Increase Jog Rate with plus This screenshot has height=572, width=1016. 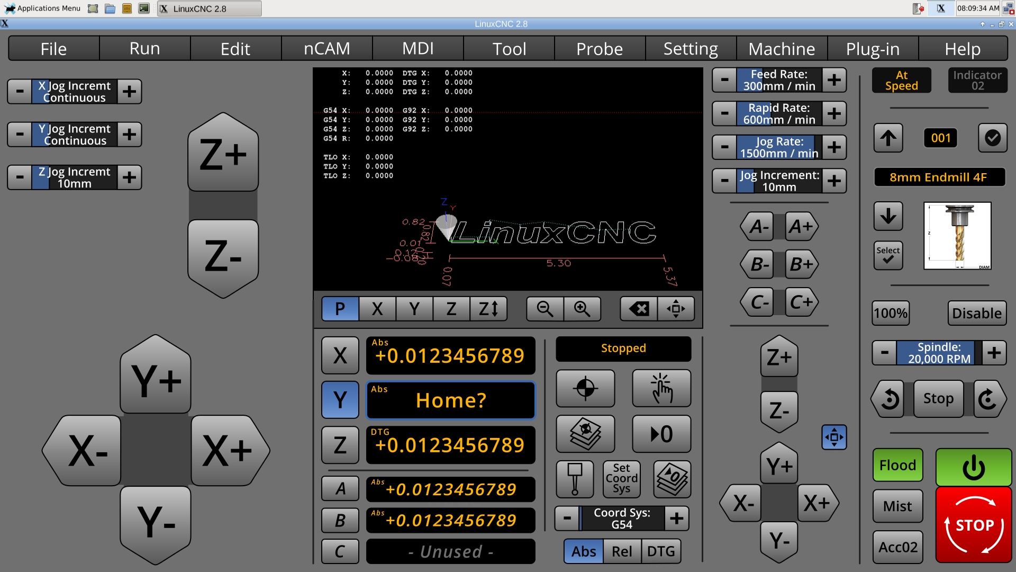click(834, 147)
